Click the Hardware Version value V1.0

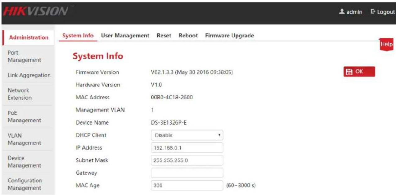(156, 85)
